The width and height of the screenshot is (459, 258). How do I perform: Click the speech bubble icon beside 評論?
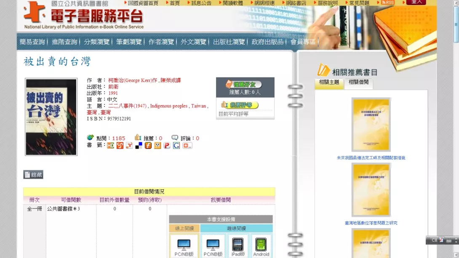175,138
